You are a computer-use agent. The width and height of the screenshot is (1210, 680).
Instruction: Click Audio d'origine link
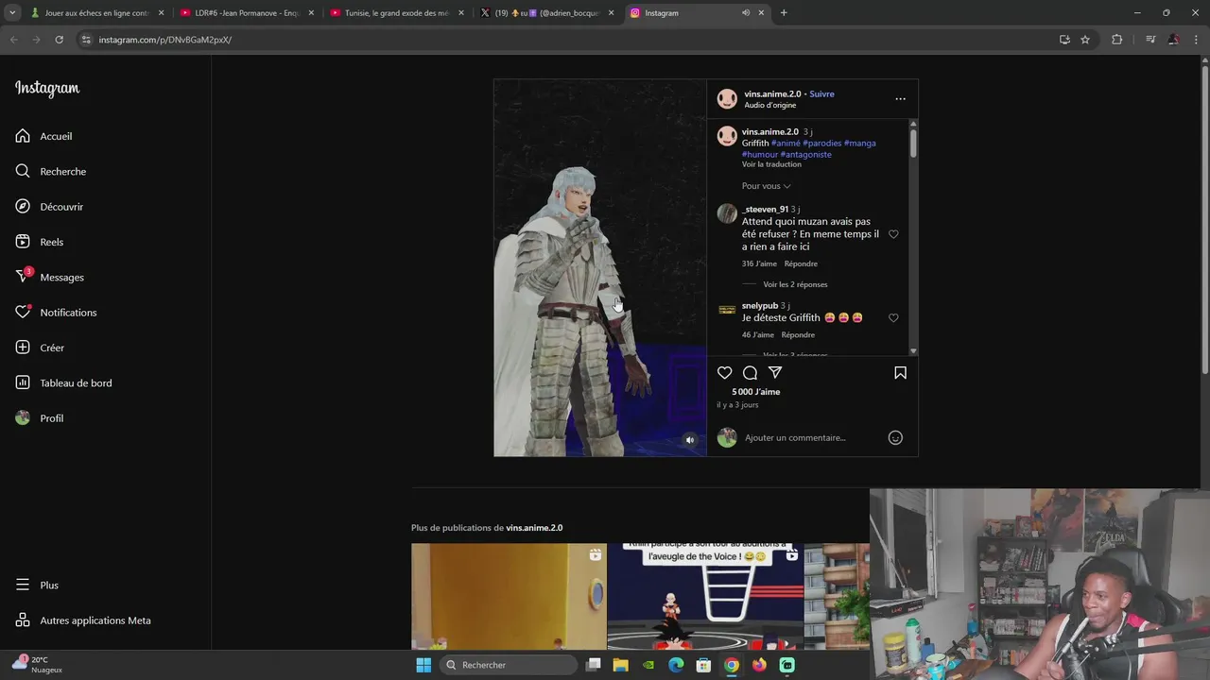769,106
